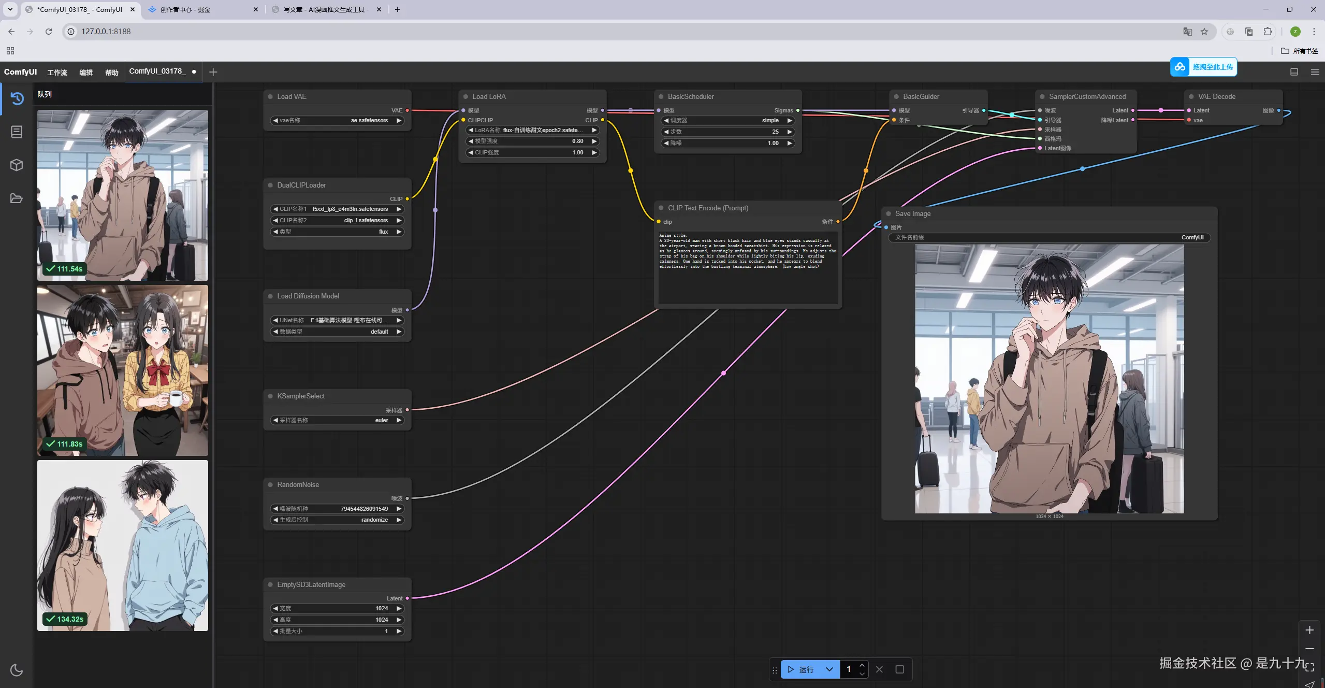The width and height of the screenshot is (1325, 688).
Task: Open the queue history sidebar icon
Action: pos(17,98)
